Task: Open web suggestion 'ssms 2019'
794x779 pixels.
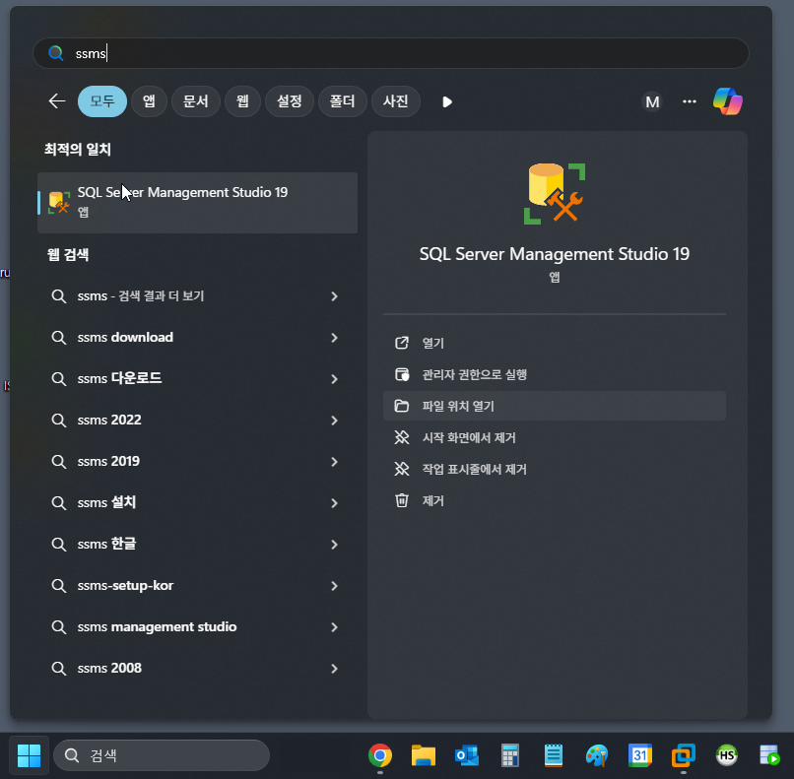Action: click(x=197, y=462)
